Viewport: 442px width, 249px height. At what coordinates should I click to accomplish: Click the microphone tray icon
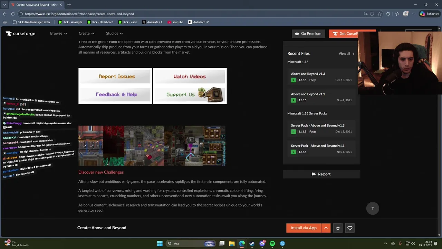coord(400,243)
